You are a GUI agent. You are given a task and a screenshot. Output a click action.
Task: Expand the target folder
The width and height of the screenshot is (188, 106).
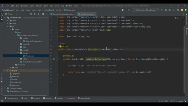click(8, 71)
